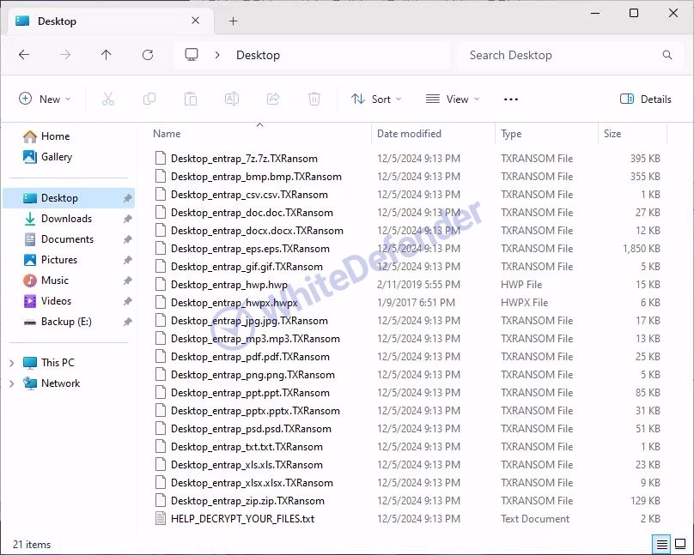Click the Delete trash icon
The width and height of the screenshot is (694, 555).
pos(314,99)
